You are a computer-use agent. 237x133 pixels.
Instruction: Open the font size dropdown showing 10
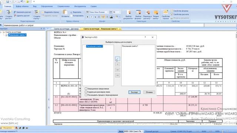pos(120,12)
